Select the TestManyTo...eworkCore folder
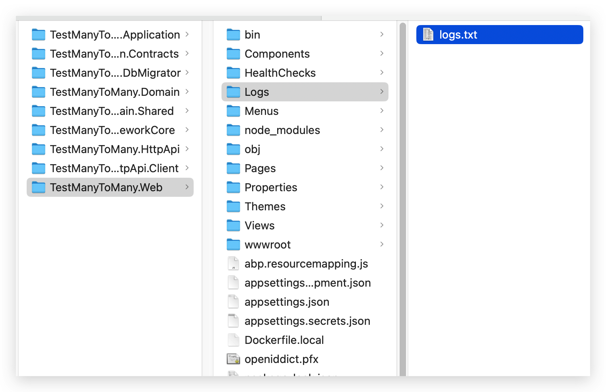The image size is (606, 392). tap(112, 130)
